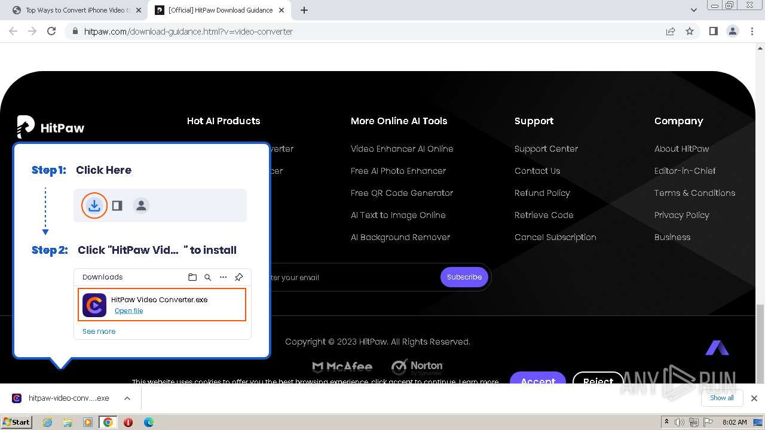Open tab search dropdown arrow
The height and width of the screenshot is (430, 765).
(x=693, y=10)
